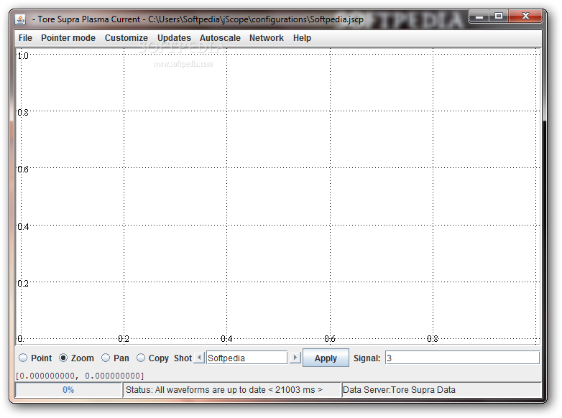The width and height of the screenshot is (562, 418).
Task: Open the Autoscale menu
Action: coord(220,38)
